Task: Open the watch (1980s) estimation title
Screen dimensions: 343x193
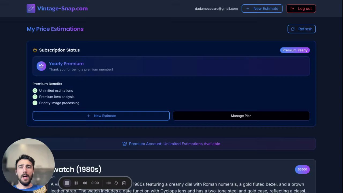Action: 78,169
